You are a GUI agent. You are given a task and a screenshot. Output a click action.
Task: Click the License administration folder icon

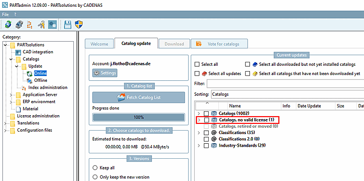click(x=13, y=116)
